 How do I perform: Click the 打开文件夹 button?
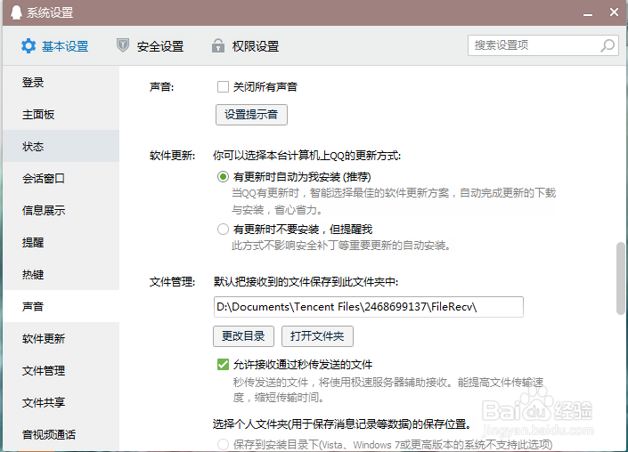317,336
